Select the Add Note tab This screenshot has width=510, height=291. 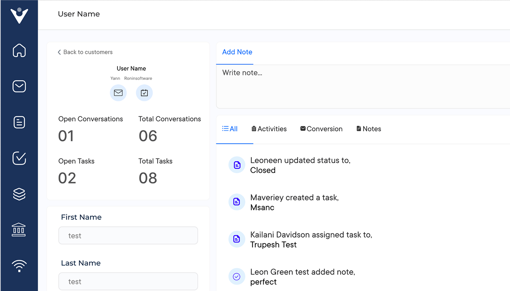coord(237,52)
